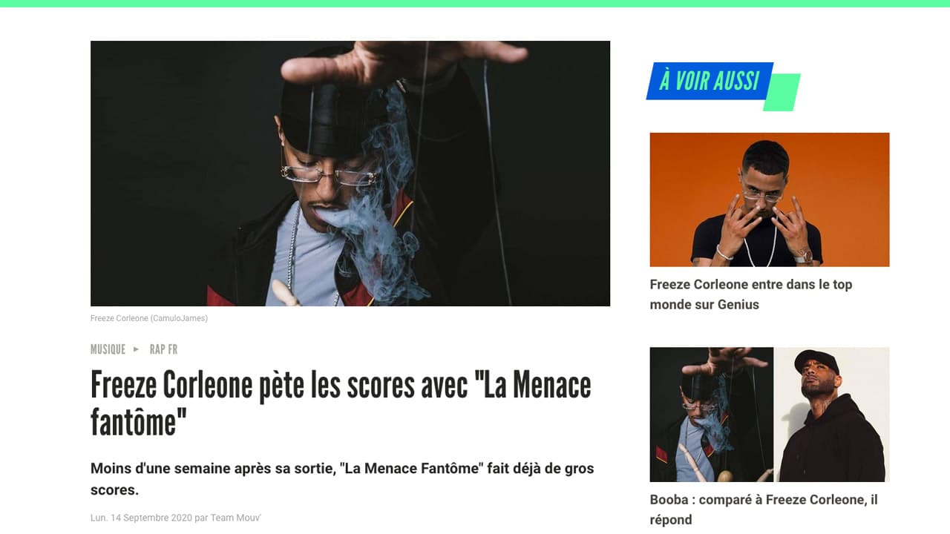
Task: Click the green progress bar at the page top
Action: (x=475, y=4)
